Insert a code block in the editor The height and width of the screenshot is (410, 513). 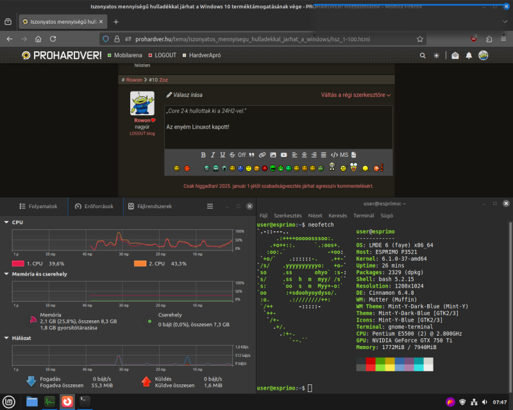334,155
